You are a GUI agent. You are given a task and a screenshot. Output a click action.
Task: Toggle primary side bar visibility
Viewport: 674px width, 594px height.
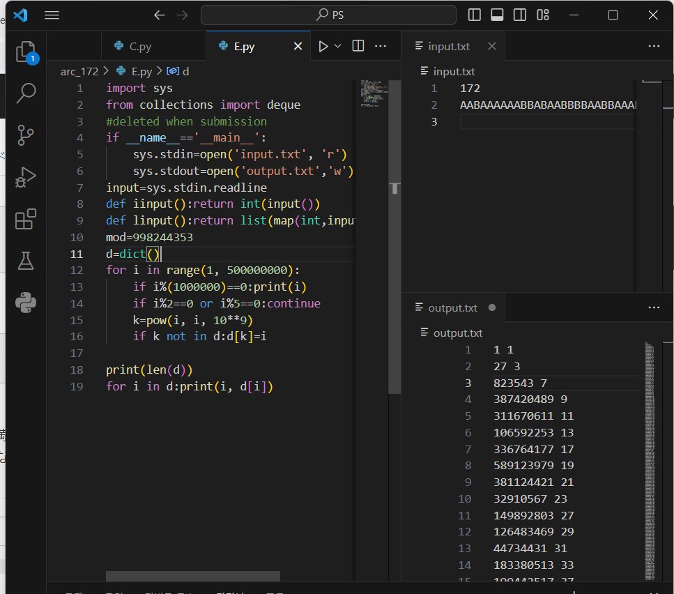[474, 15]
